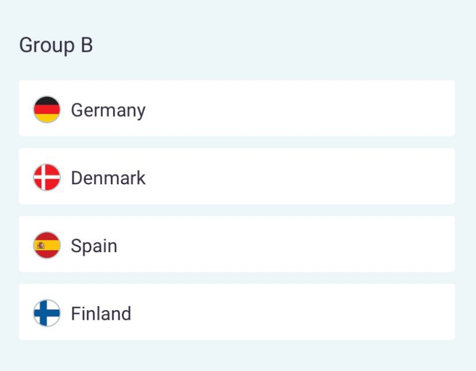Screen dimensions: 476x371
Task: Click the Denmark flag icon
Action: (x=47, y=177)
